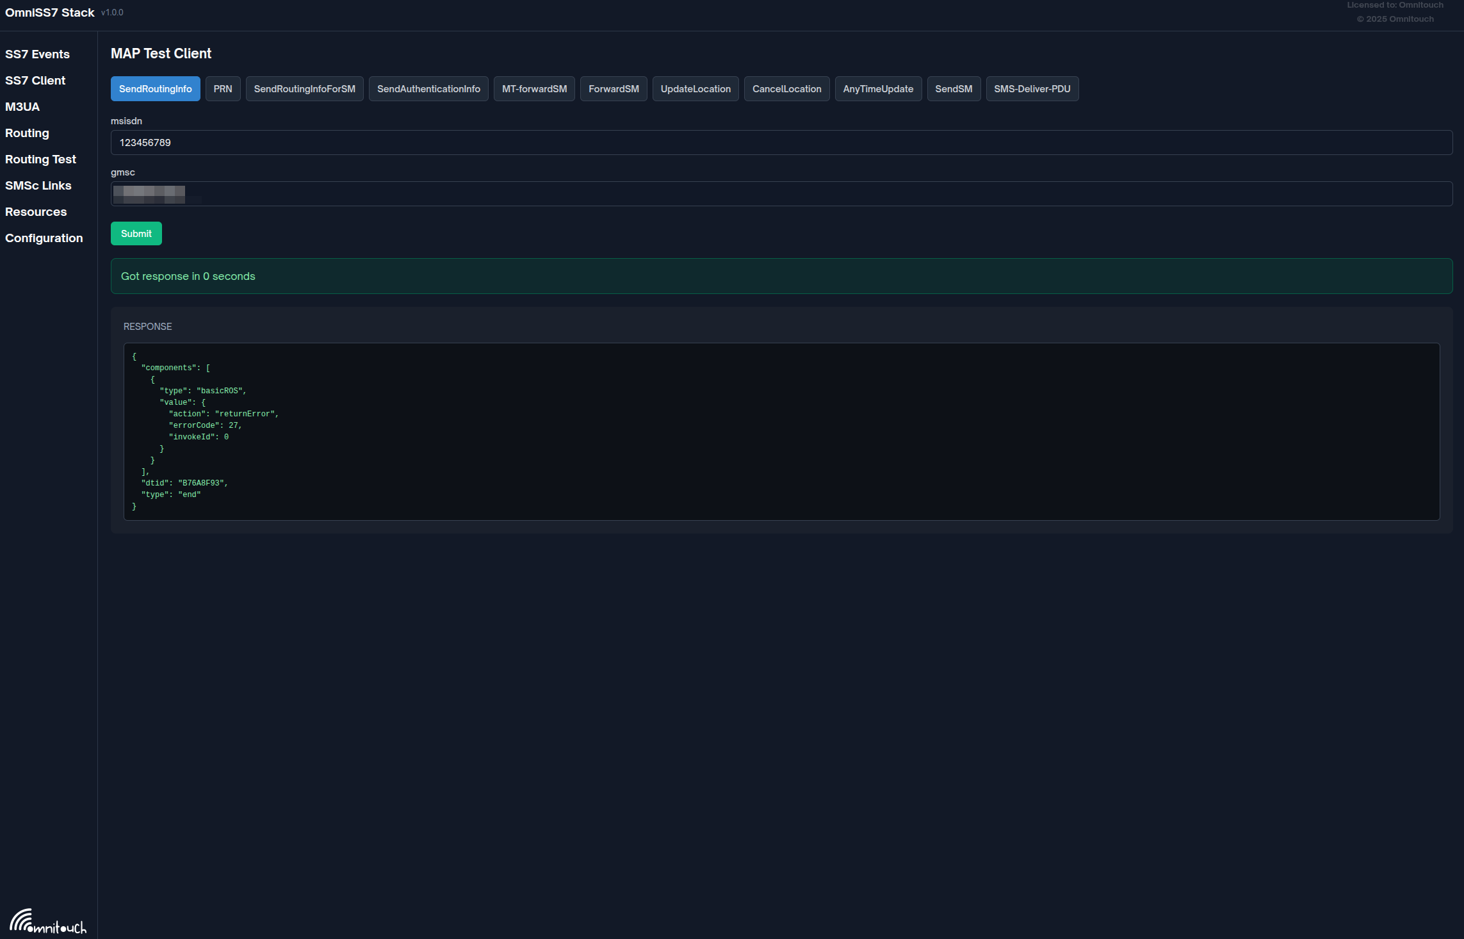Screen dimensions: 1464x939
Task: Submit the MAP test request
Action: coord(136,233)
